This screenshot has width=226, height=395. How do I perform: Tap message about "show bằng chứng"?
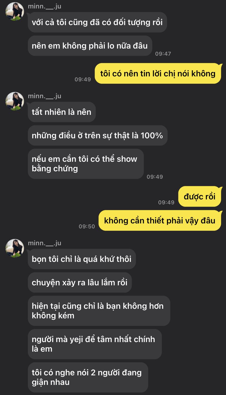(x=86, y=164)
